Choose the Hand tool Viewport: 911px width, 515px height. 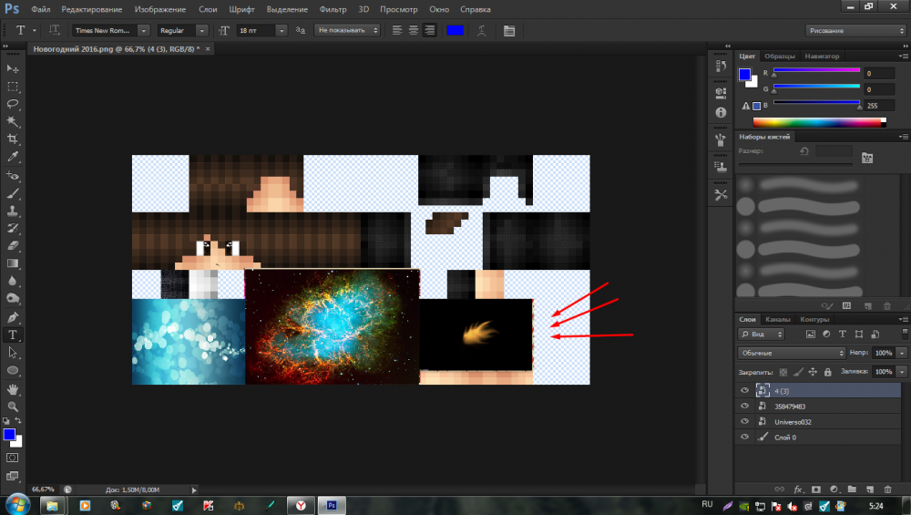click(x=13, y=388)
